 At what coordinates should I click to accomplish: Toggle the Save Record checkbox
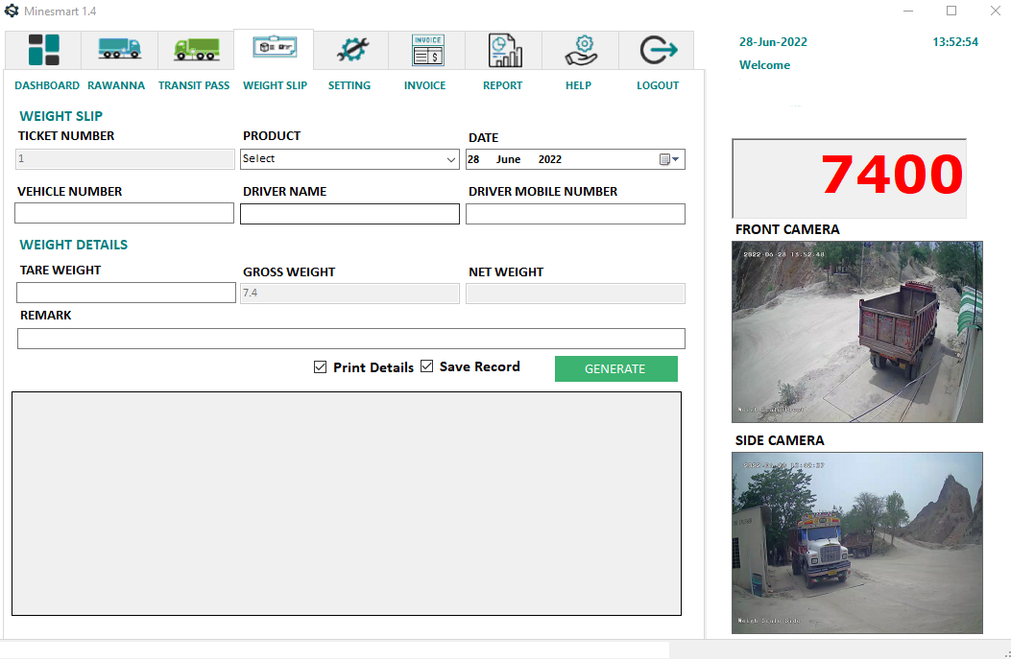tap(427, 366)
